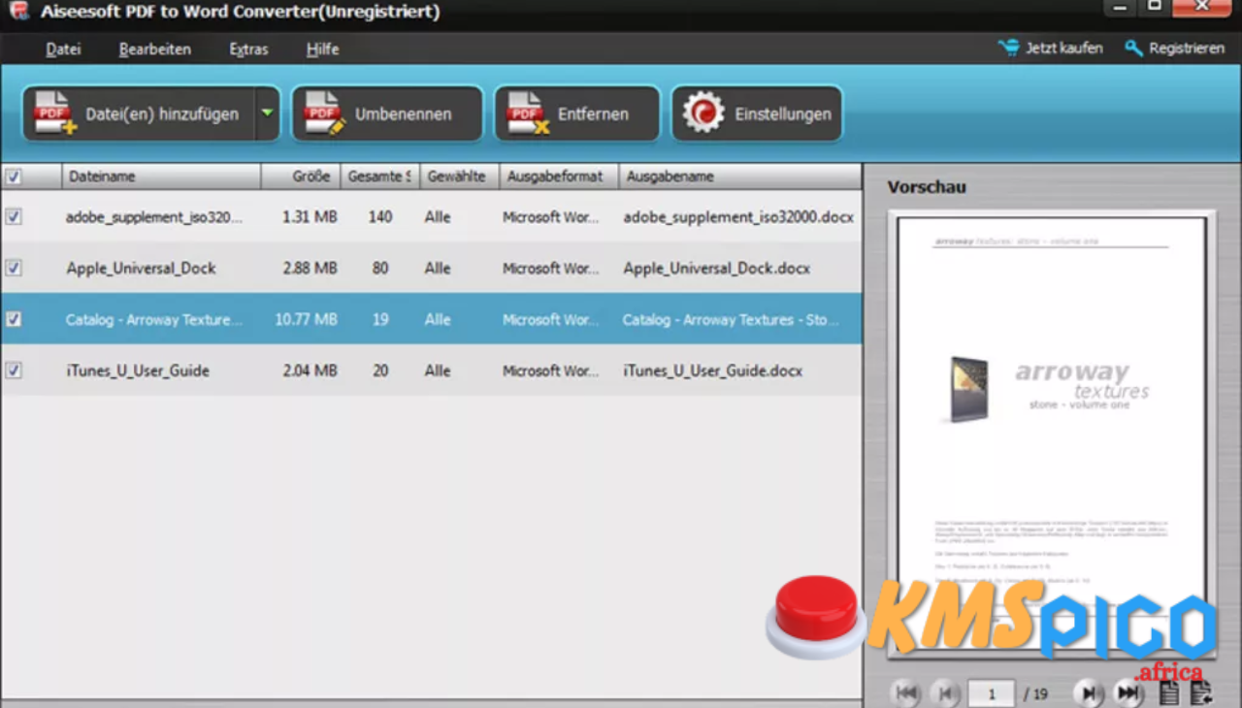Click the key icon for registration
Viewport: 1242px width, 708px height.
pyautogui.click(x=1133, y=48)
